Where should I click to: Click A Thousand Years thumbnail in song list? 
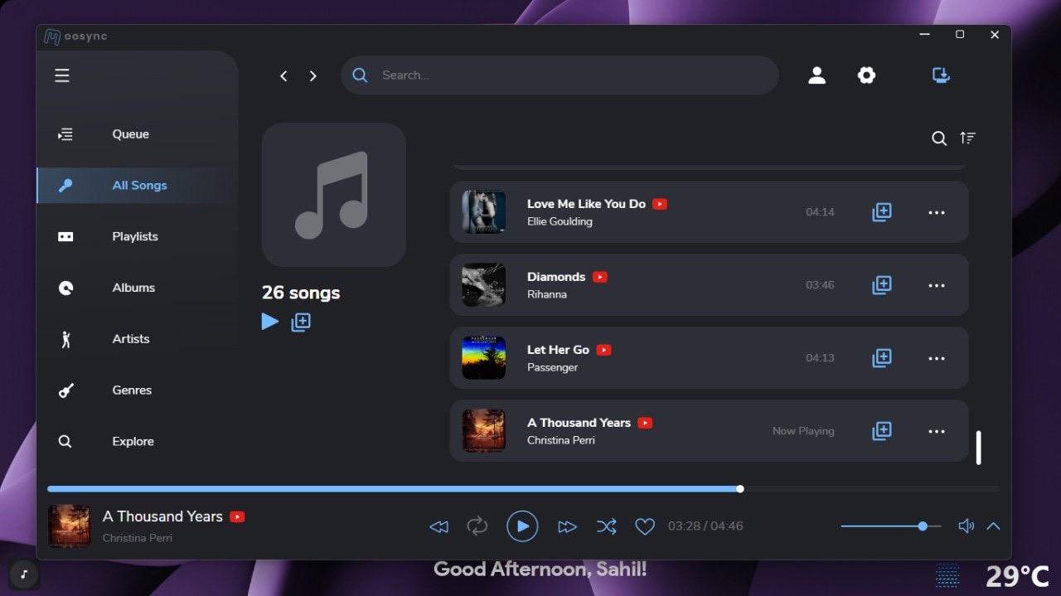pos(484,431)
